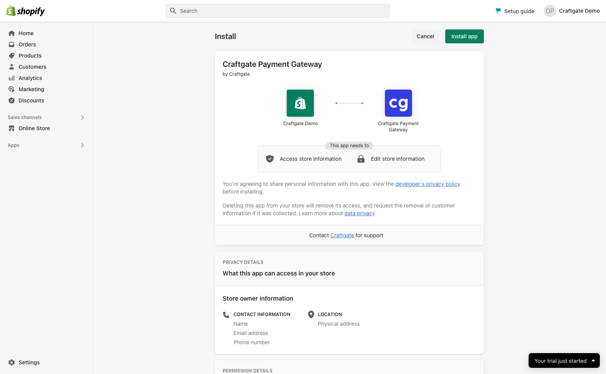Screen dimensions: 606x374
Task: Click the by Craftgate subtitle
Action: (236, 74)
